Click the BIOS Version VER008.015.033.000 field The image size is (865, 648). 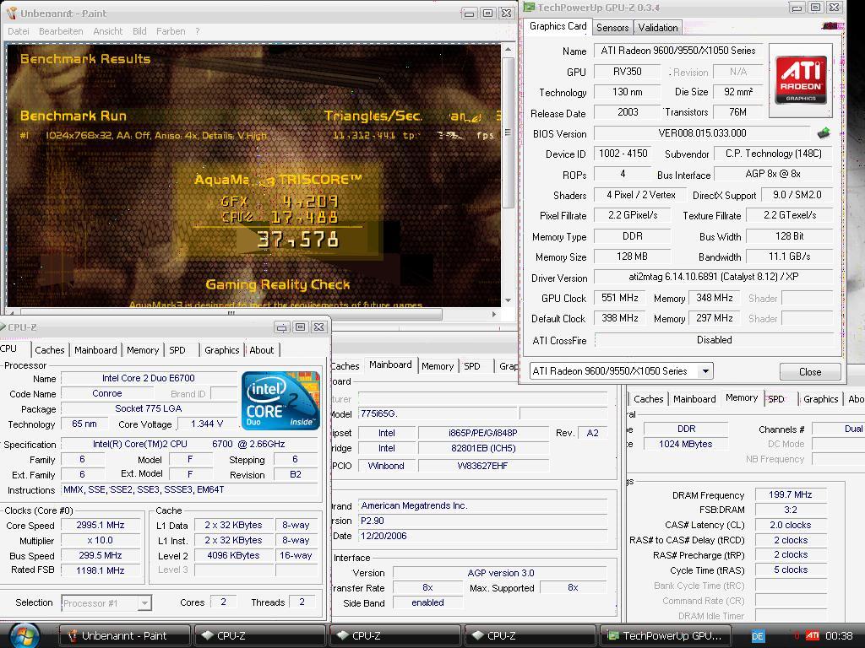[x=702, y=133]
